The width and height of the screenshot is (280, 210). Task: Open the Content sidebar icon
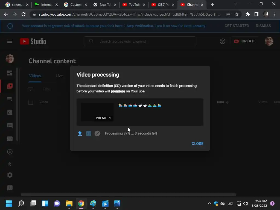pos(10,86)
